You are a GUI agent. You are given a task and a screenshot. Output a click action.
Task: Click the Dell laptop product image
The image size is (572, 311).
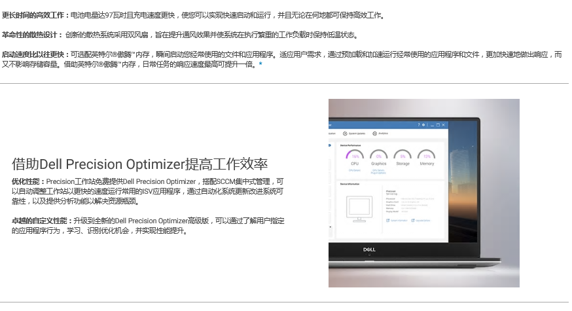pos(423,192)
